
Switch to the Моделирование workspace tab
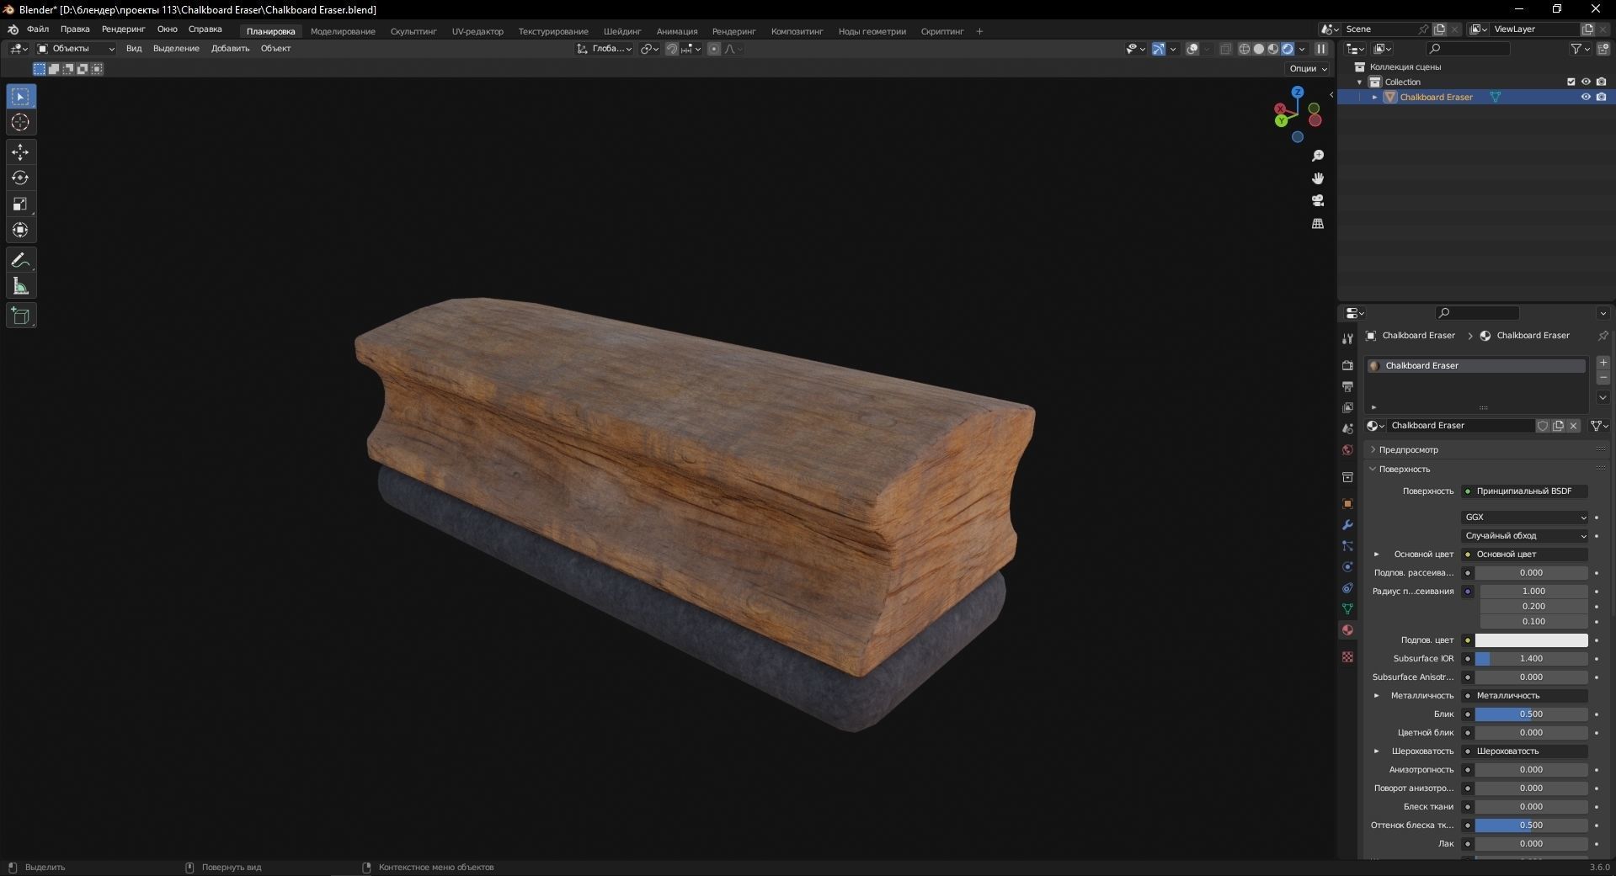(x=343, y=31)
